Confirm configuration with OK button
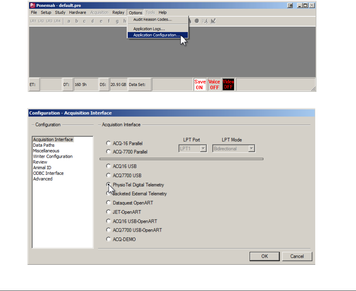The height and width of the screenshot is (291, 356). pos(265,256)
